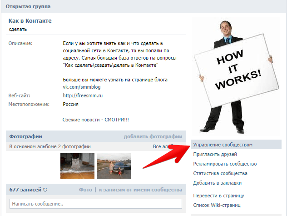Open http://freesmm.ru website link
Viewport: 287px width, 216px height.
coord(83,95)
